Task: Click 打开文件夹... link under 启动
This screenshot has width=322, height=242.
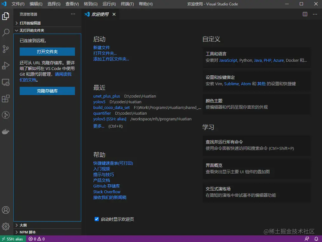Action: 105,53
